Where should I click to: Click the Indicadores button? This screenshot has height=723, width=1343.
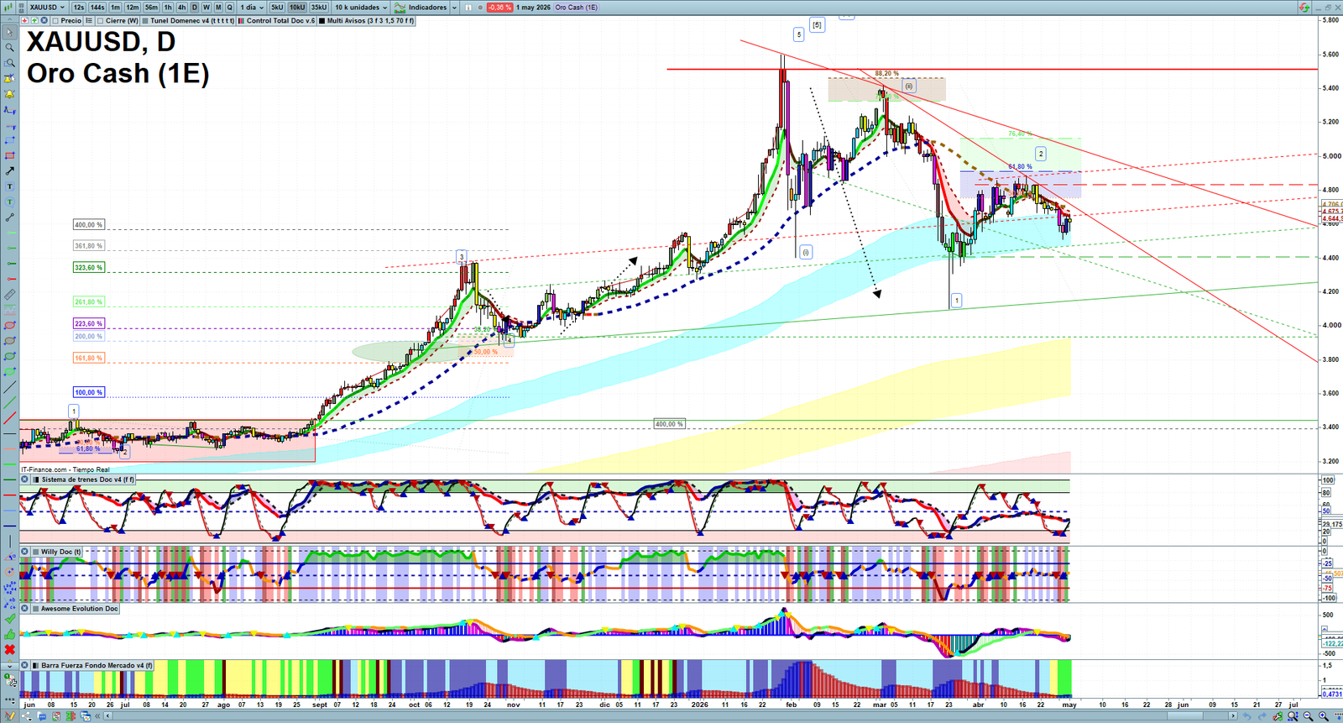point(421,8)
